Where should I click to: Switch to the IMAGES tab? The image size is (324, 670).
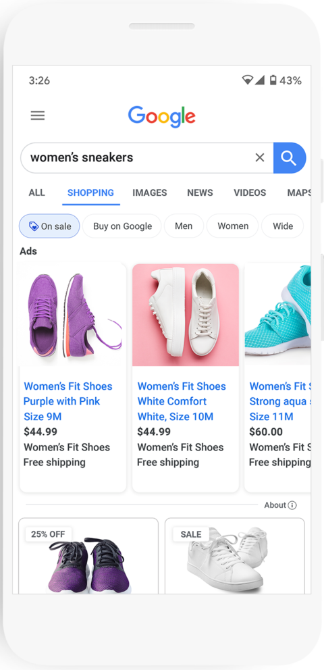tap(149, 192)
